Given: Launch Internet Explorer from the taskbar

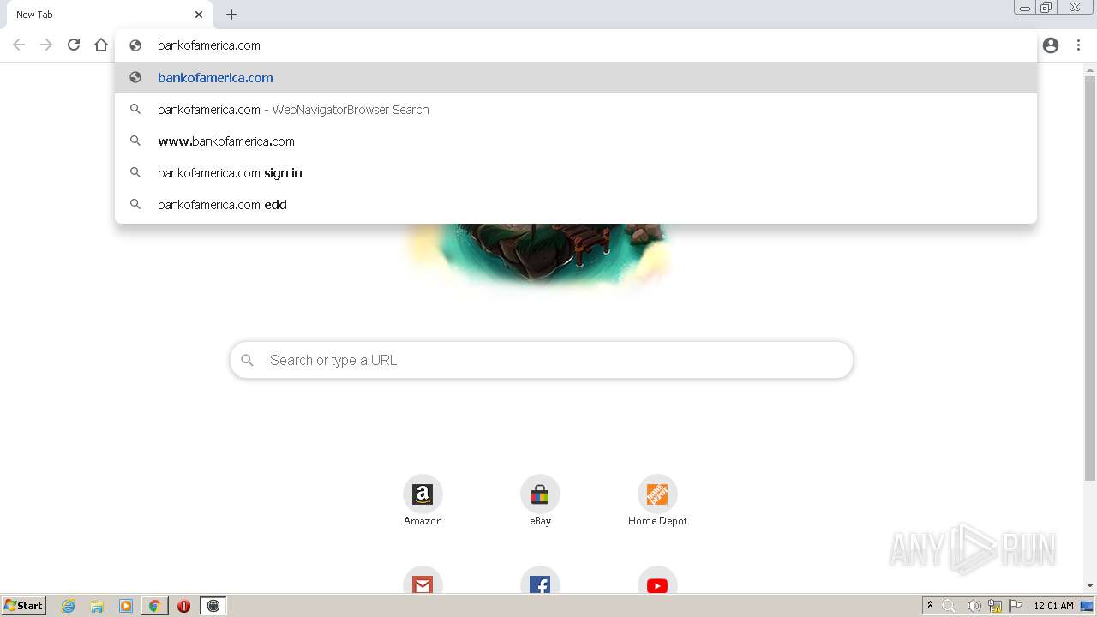Looking at the screenshot, I should 68,606.
